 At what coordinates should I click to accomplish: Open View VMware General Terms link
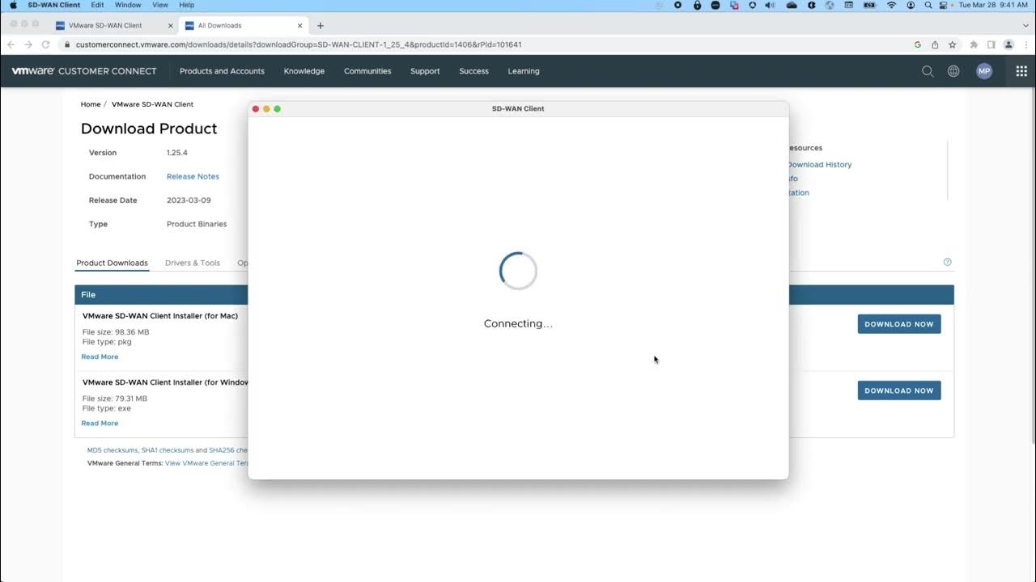206,463
